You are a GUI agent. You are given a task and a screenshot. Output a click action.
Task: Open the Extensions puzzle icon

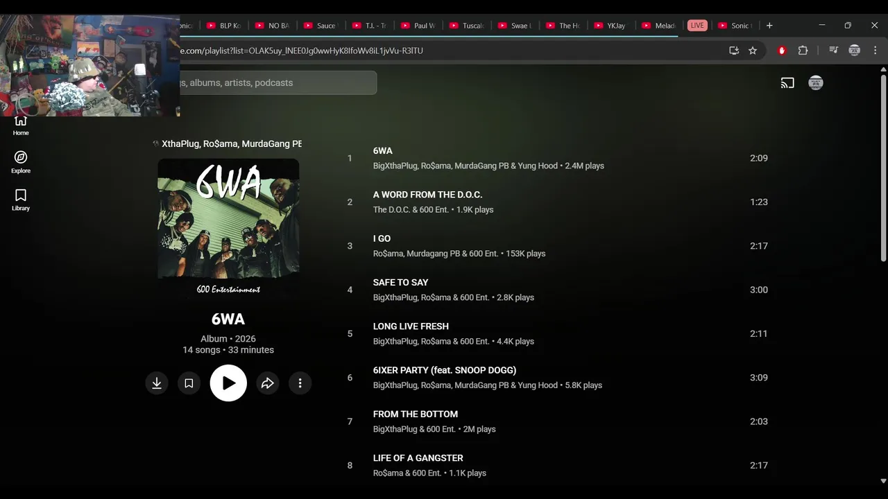click(x=803, y=51)
